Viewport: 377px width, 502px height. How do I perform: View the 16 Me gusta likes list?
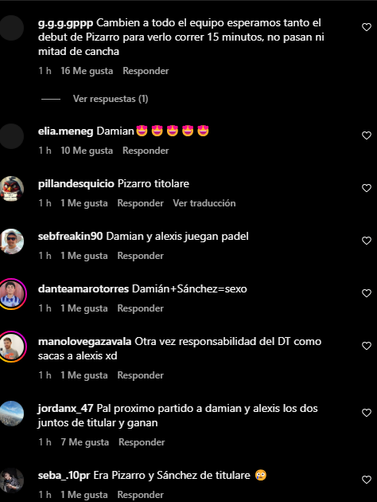(87, 71)
